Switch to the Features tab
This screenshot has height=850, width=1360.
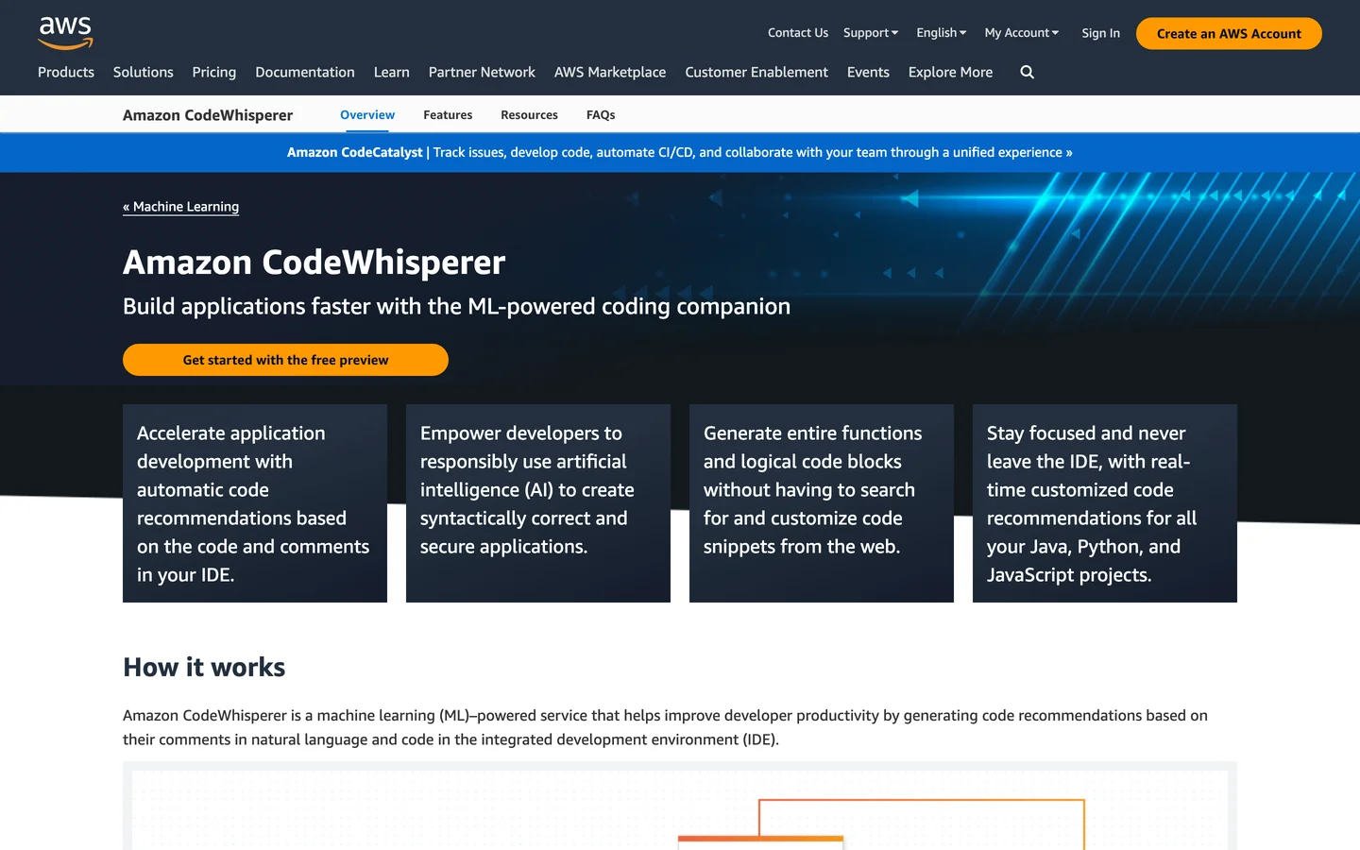click(448, 114)
